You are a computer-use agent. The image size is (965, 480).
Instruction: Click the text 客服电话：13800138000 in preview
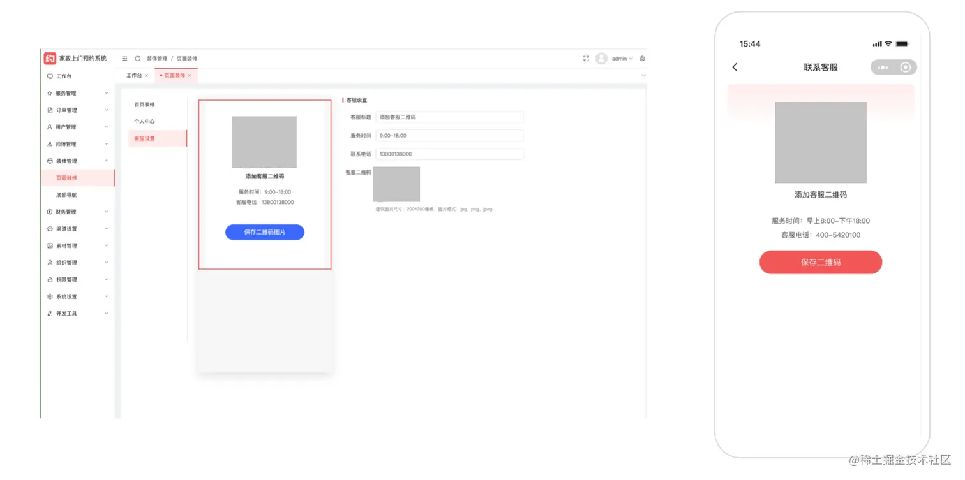tap(265, 202)
